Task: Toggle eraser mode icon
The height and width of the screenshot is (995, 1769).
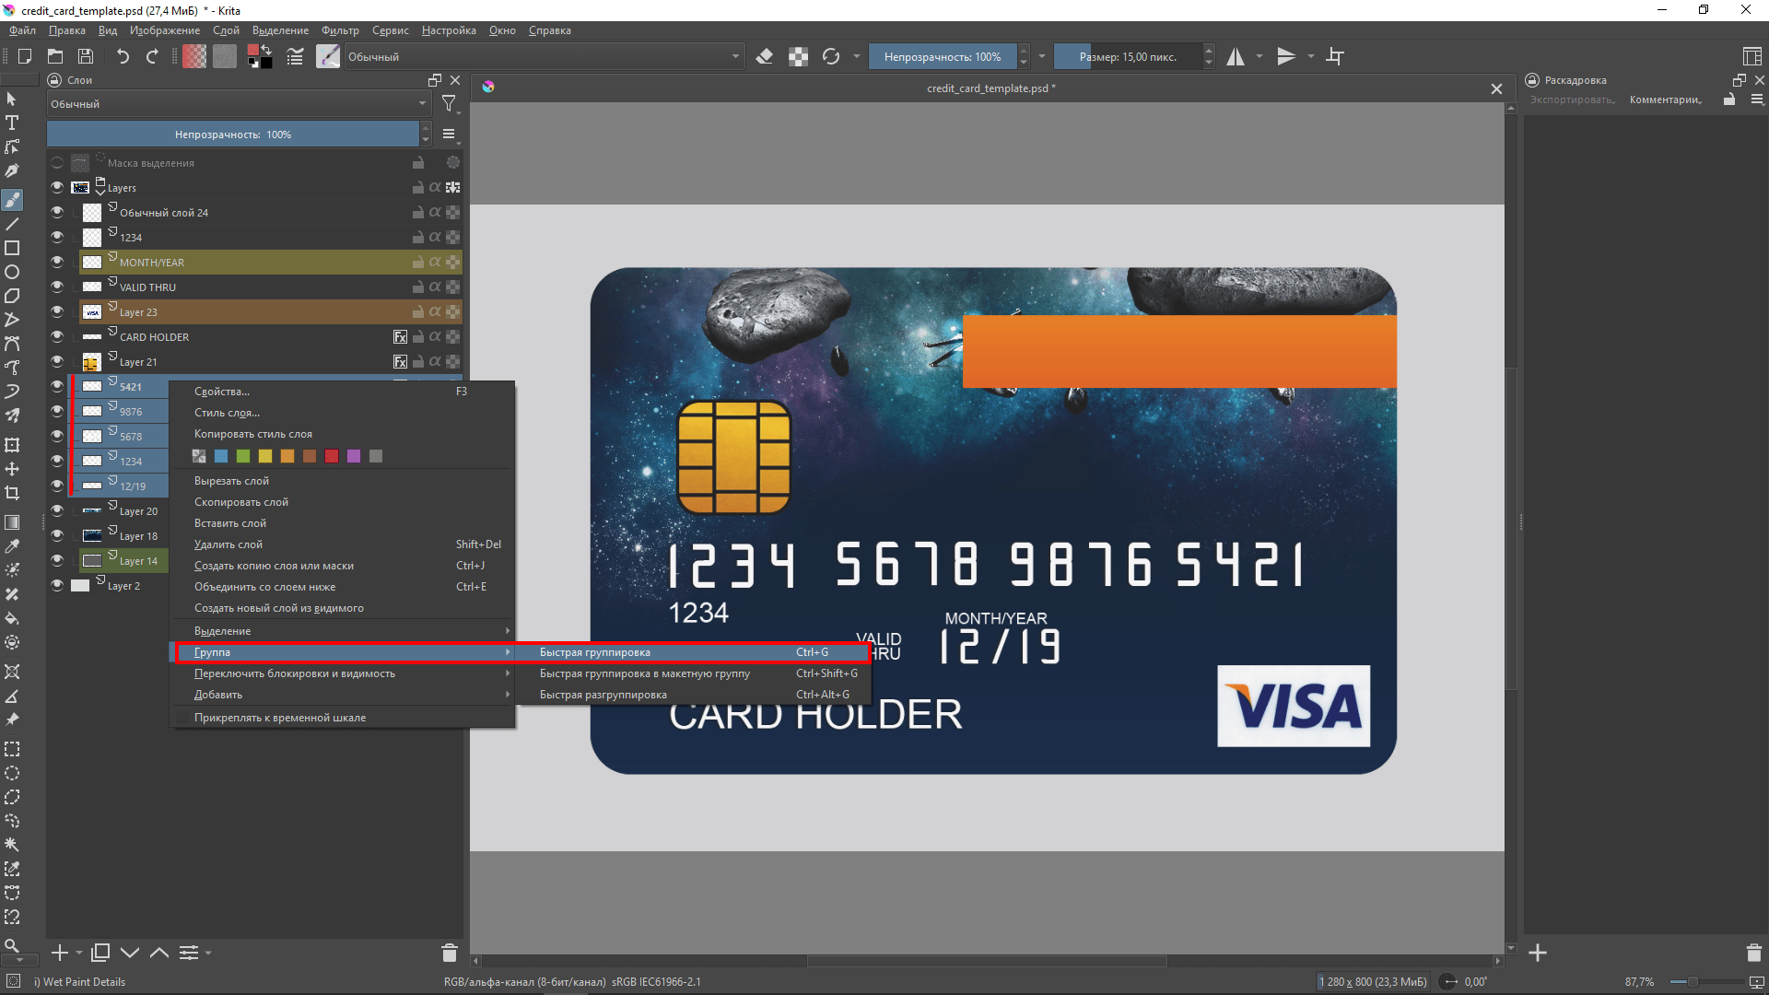Action: (x=764, y=57)
